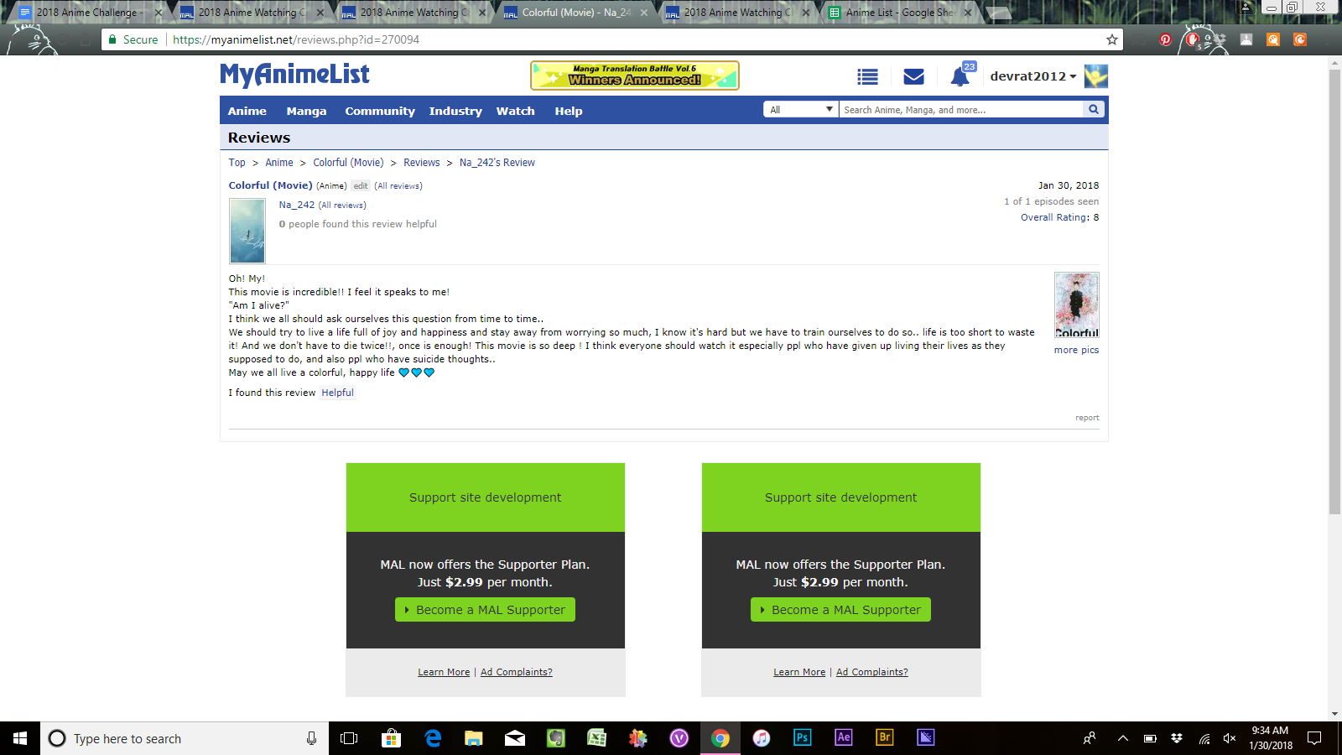Go to the Reviews breadcrumb link
This screenshot has width=1342, height=755.
[x=422, y=163]
